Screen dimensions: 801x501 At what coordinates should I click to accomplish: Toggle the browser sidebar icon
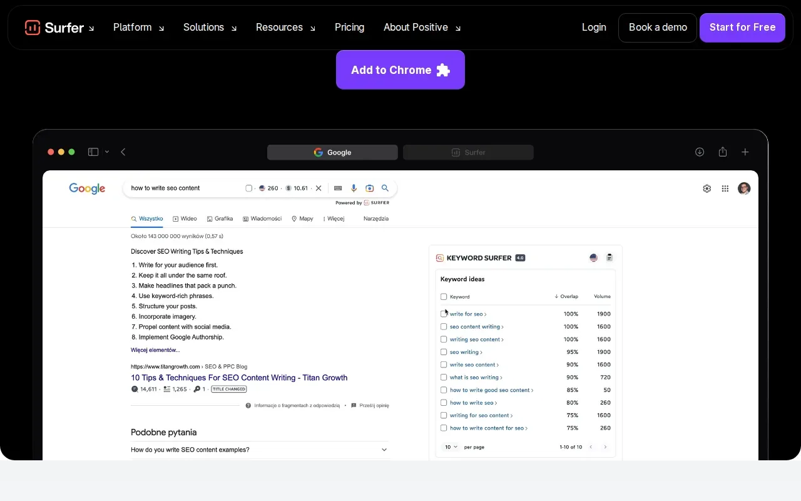[x=93, y=152]
